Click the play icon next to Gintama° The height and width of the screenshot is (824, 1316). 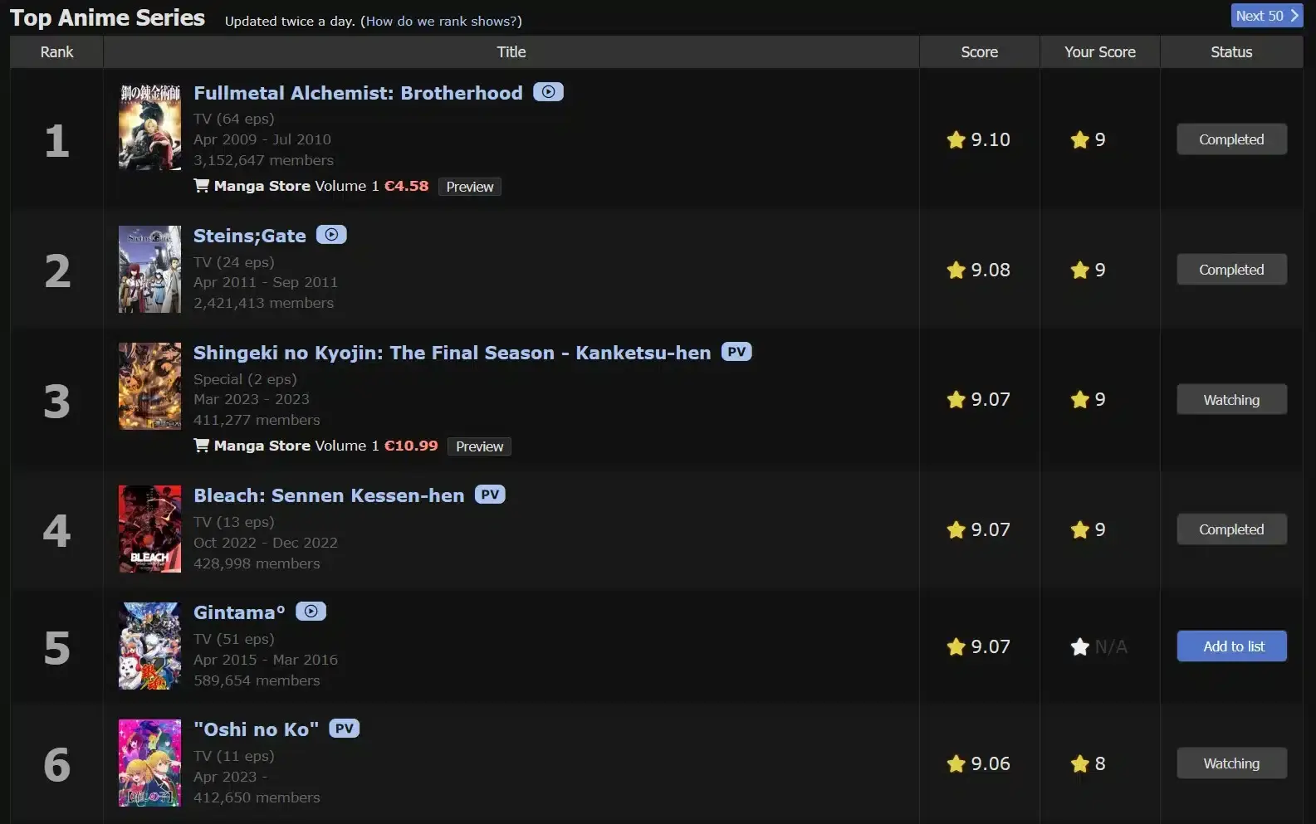pyautogui.click(x=311, y=612)
